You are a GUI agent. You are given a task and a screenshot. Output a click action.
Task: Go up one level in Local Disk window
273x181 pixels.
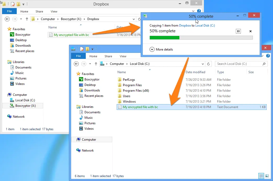(x=96, y=64)
